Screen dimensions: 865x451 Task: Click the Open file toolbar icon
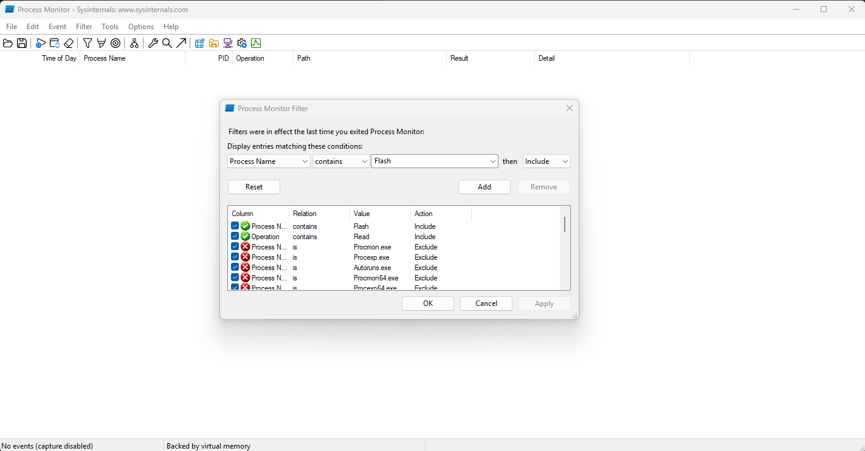8,43
